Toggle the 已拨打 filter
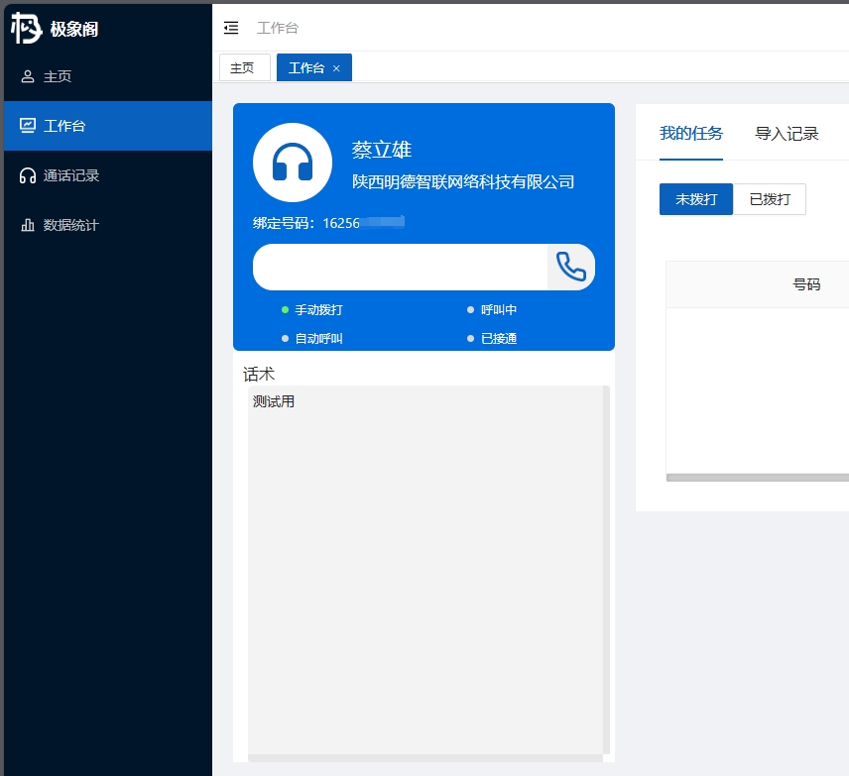This screenshot has width=849, height=776. pos(770,199)
